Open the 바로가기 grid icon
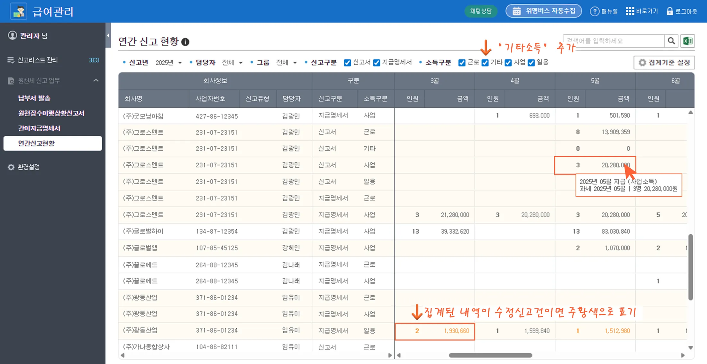 pos(630,11)
